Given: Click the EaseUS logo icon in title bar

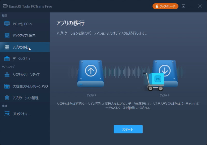Looking at the screenshot, I should click(x=5, y=6).
